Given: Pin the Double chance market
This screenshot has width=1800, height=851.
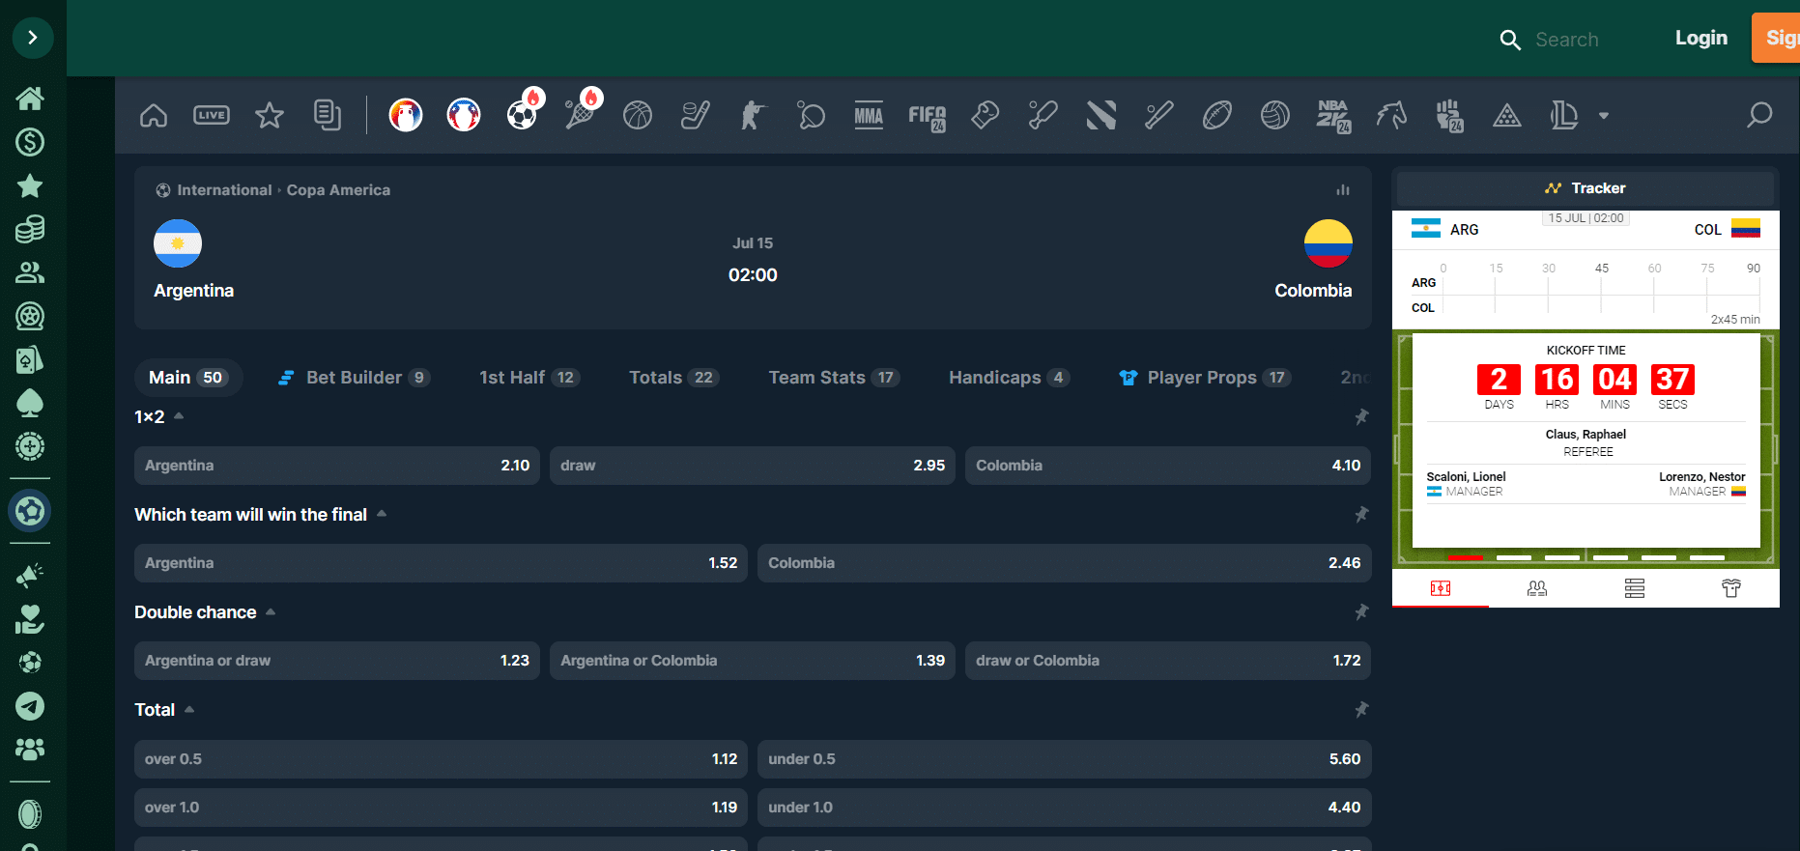Looking at the screenshot, I should click(1361, 612).
